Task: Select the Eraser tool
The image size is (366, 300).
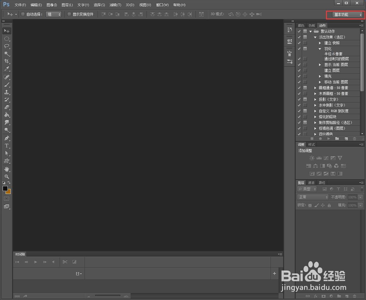Action: pos(7,107)
